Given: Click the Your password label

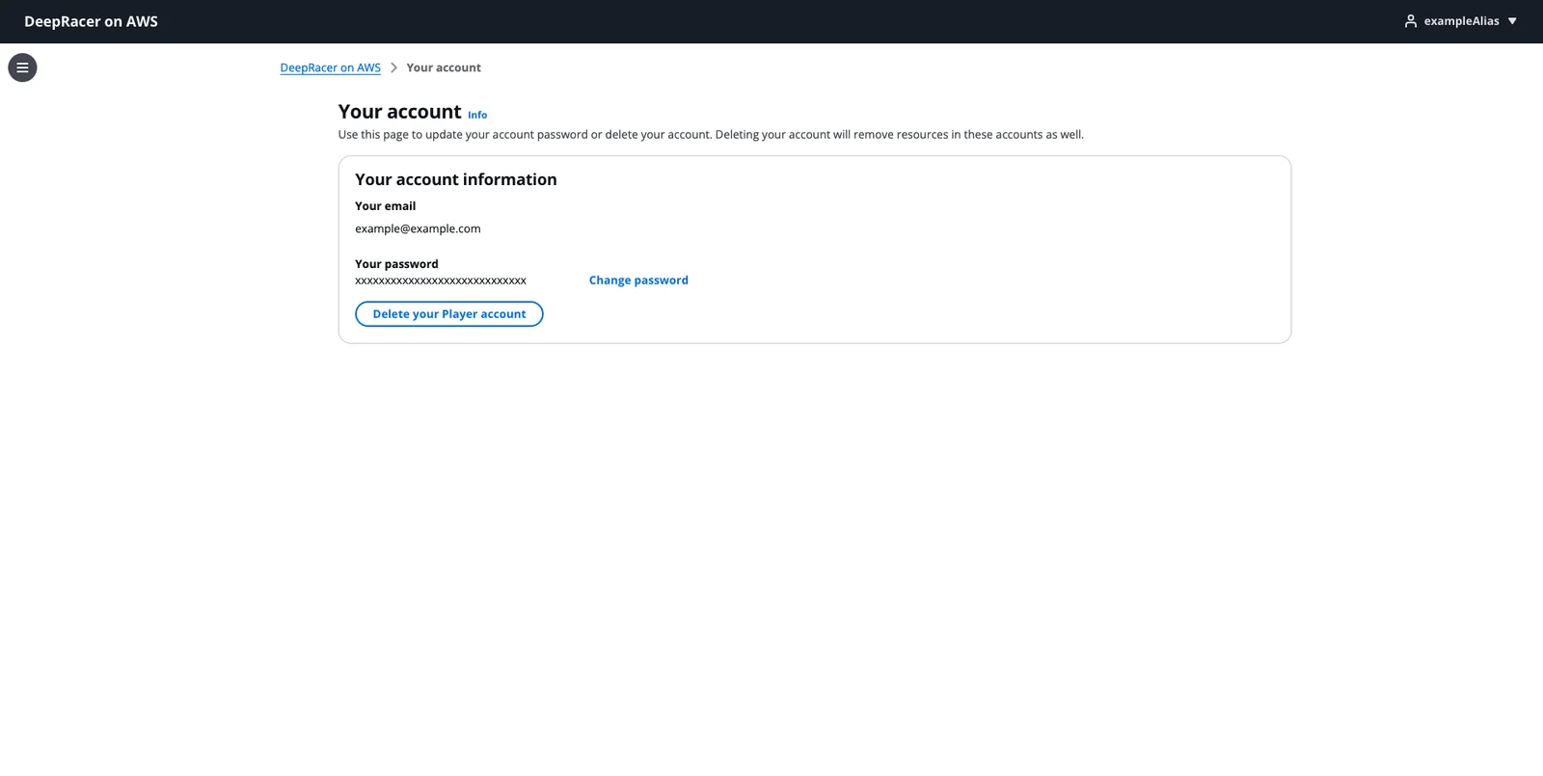Looking at the screenshot, I should pos(396,264).
